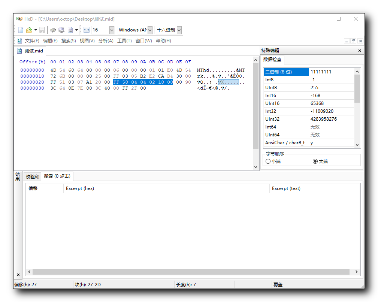This screenshot has width=378, height=302.
Task: Click binary value 11111111 field
Action: pos(331,72)
